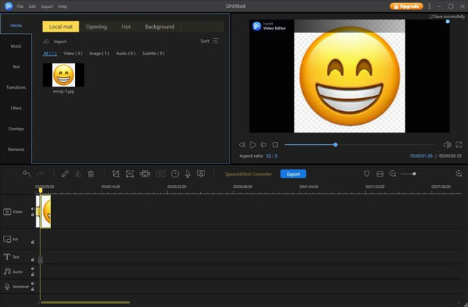Open the Elements sidebar panel
Screen dimensions: 468x307
point(16,149)
